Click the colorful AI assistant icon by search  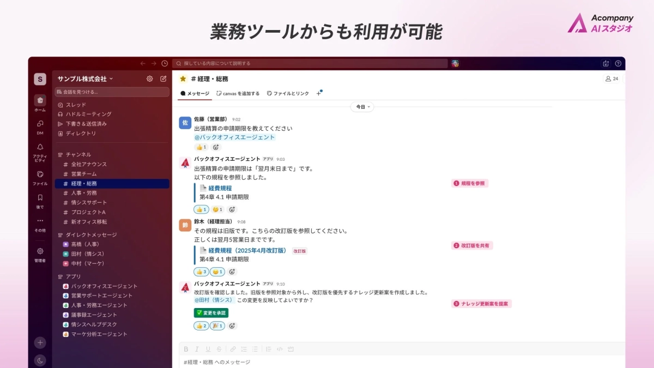[455, 63]
